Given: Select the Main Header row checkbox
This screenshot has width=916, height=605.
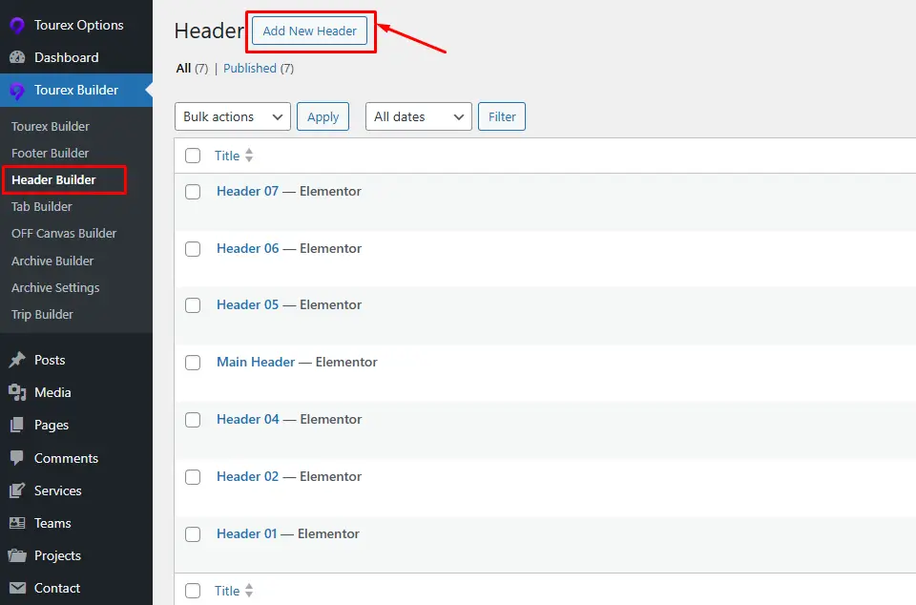Looking at the screenshot, I should [x=193, y=363].
